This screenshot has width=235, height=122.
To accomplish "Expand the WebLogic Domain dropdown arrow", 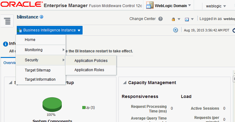I will coord(189,5).
